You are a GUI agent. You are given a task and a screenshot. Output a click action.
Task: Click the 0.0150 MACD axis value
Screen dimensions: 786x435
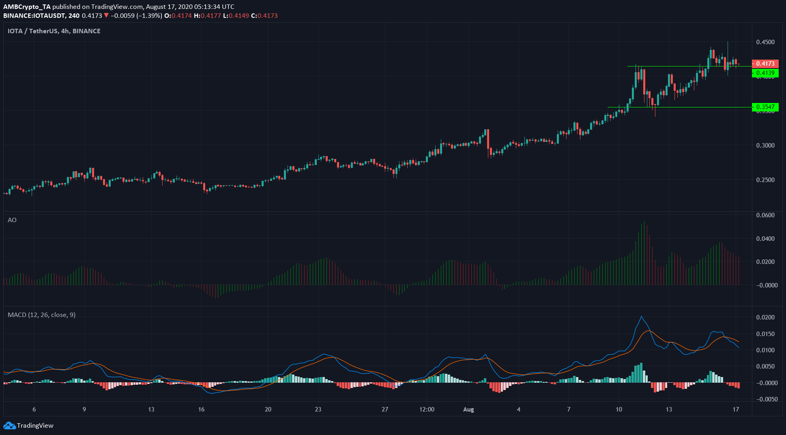coord(765,334)
